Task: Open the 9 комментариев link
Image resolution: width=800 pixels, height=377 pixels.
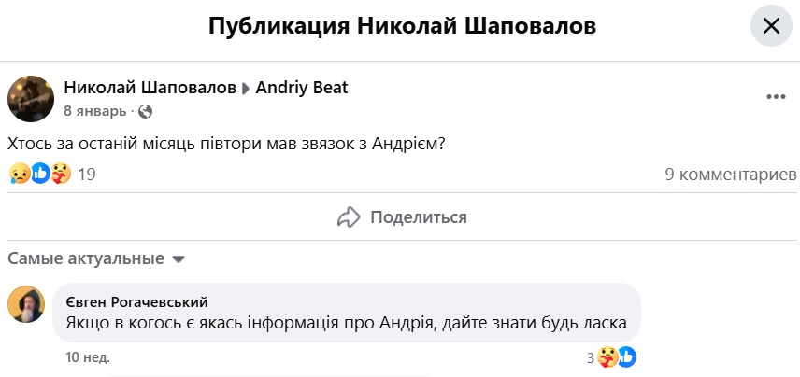Action: click(x=730, y=174)
